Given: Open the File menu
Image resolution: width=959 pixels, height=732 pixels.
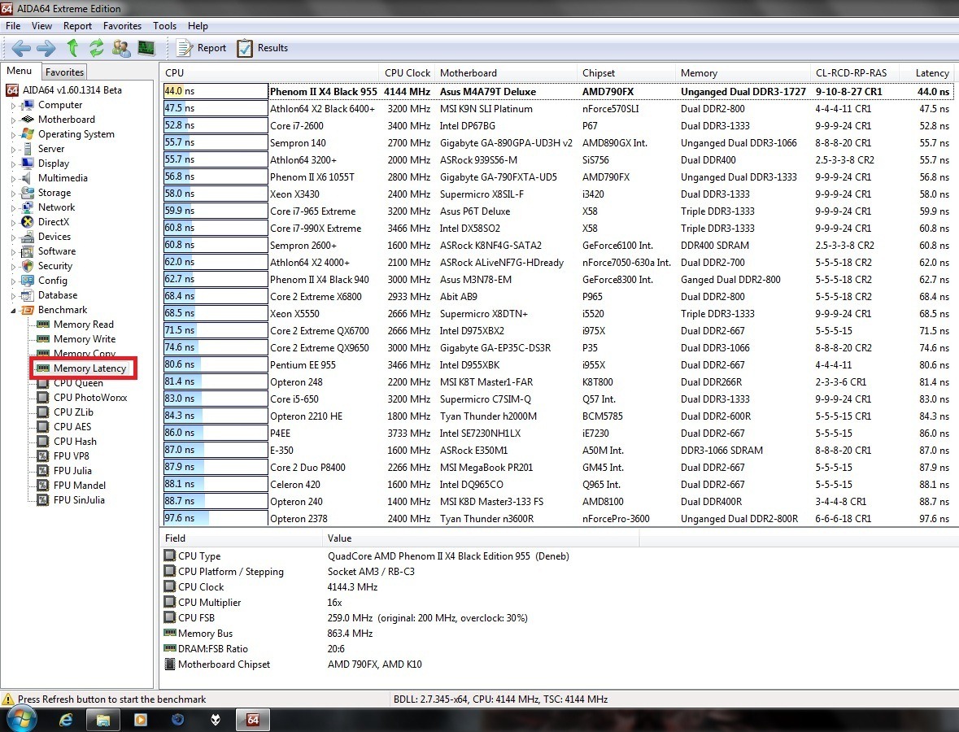Looking at the screenshot, I should tap(13, 26).
